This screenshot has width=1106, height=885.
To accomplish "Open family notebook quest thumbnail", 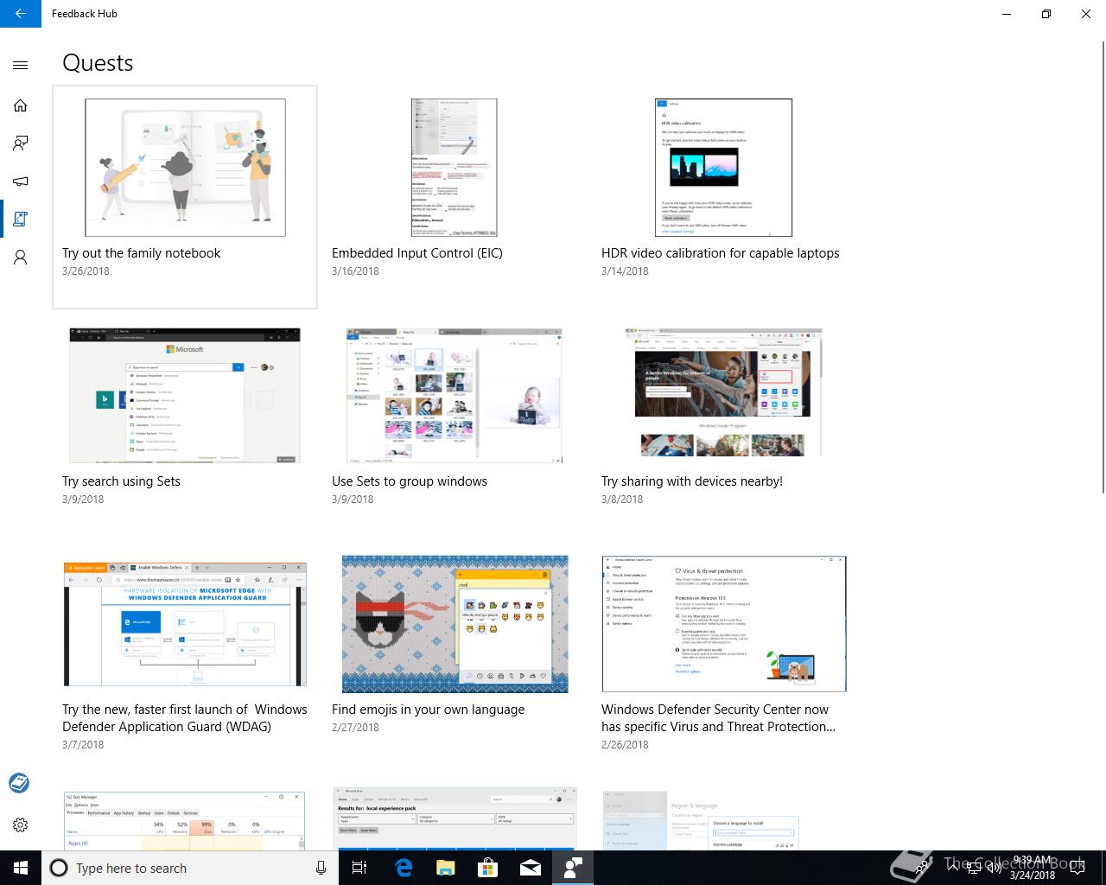I will (185, 168).
